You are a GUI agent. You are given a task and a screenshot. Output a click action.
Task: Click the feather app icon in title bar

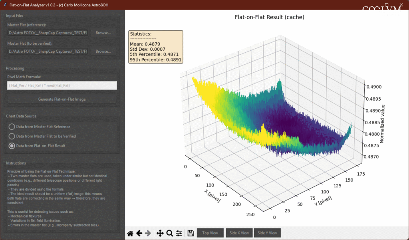(5, 5)
